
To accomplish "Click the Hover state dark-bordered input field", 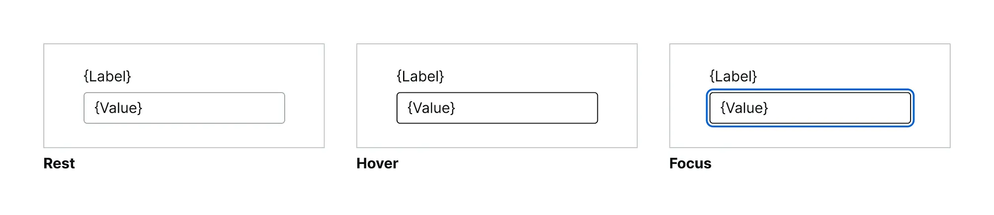I will coord(497,108).
